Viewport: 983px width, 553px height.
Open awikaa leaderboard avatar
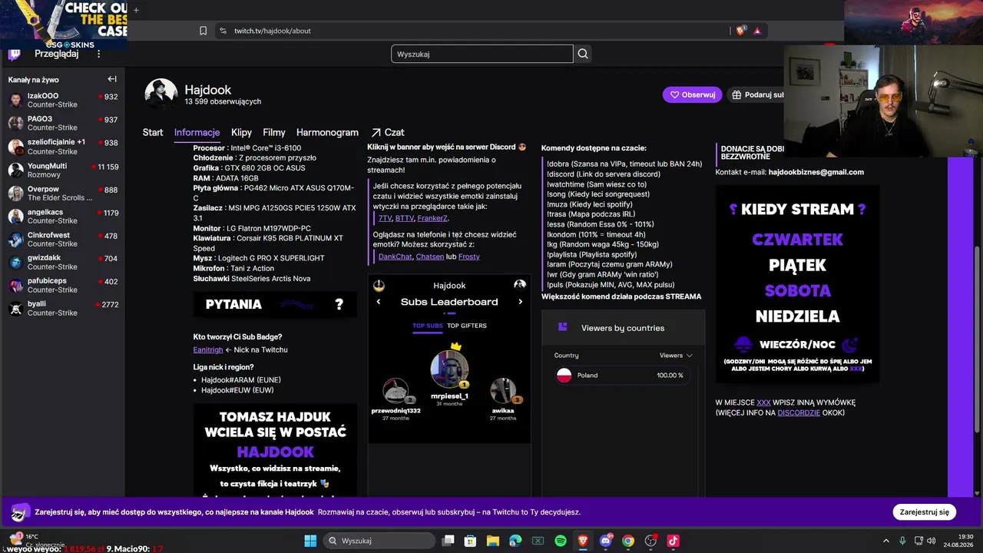tap(503, 391)
